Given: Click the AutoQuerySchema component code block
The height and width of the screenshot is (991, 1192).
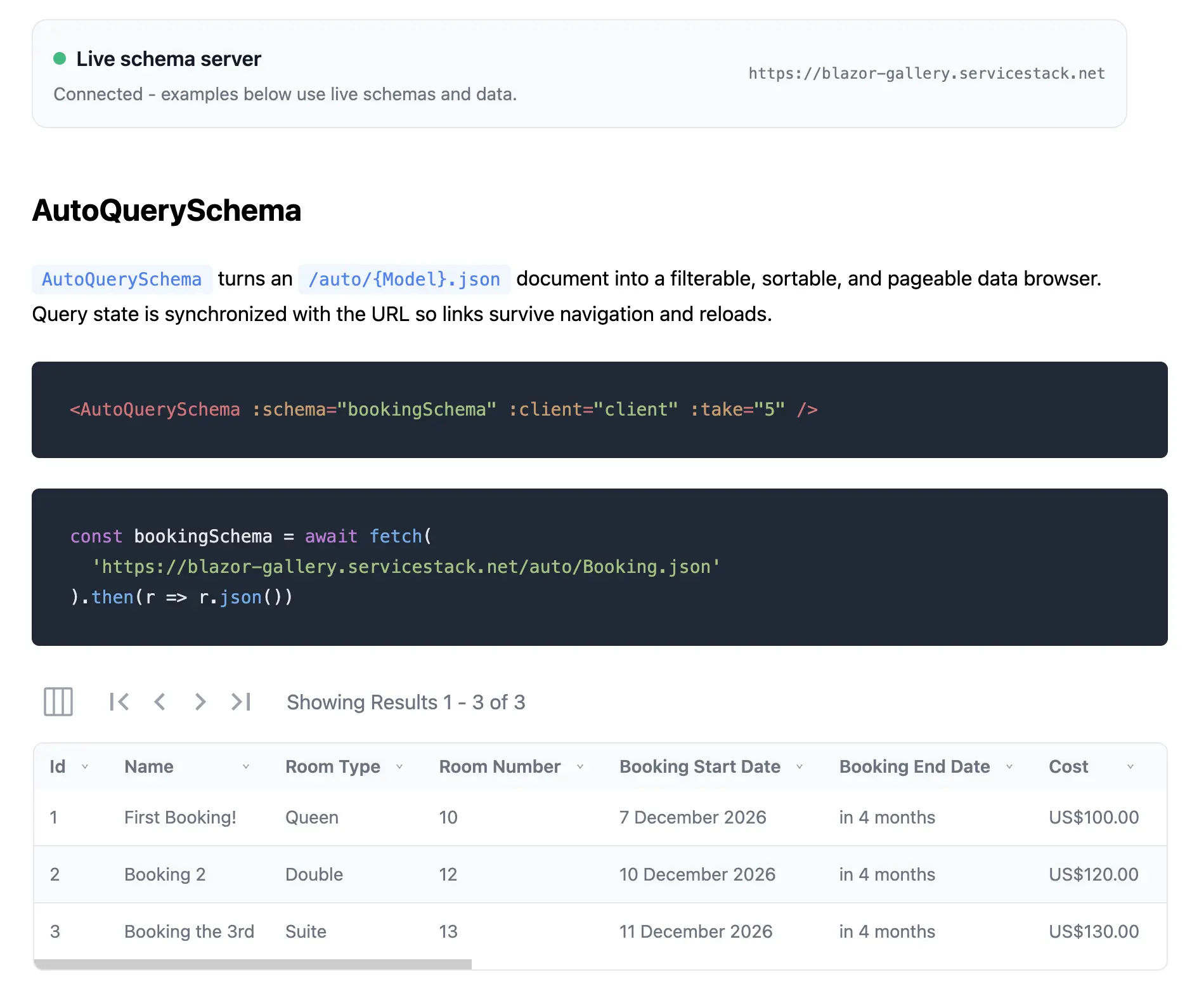Looking at the screenshot, I should (x=600, y=410).
